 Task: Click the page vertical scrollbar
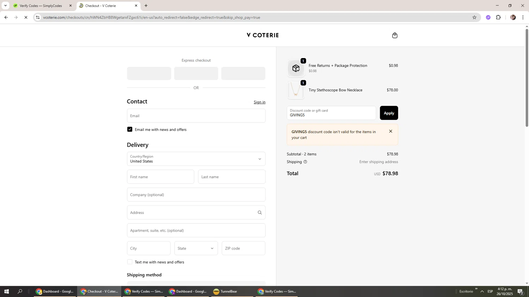pyautogui.click(x=527, y=77)
